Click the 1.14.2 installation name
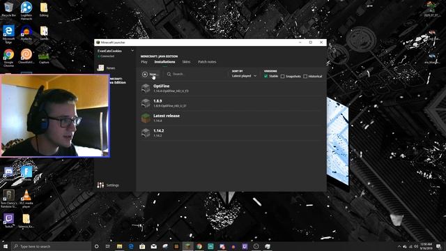This screenshot has height=251, width=446. click(158, 130)
